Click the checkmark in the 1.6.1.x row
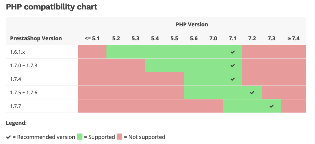Viewport: 315px width, 144px height. point(233,52)
